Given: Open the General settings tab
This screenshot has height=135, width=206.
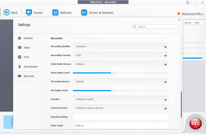Looking at the screenshot, I should (27, 38).
